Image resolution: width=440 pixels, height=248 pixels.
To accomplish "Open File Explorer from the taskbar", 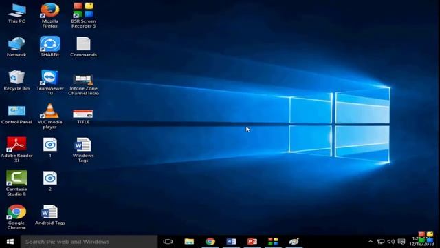I will click(x=189, y=242).
